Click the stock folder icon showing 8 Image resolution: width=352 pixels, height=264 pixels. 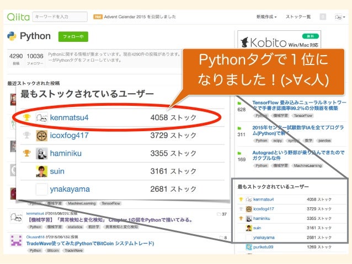tap(221, 238)
